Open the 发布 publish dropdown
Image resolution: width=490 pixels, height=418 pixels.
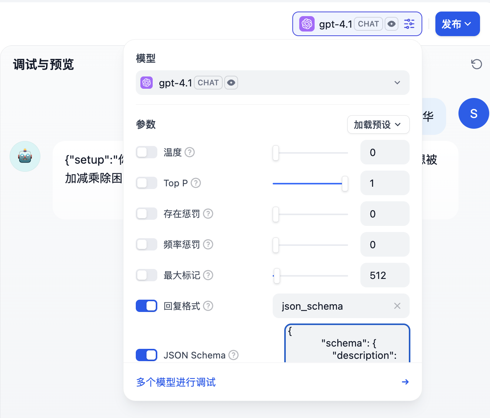(x=457, y=24)
